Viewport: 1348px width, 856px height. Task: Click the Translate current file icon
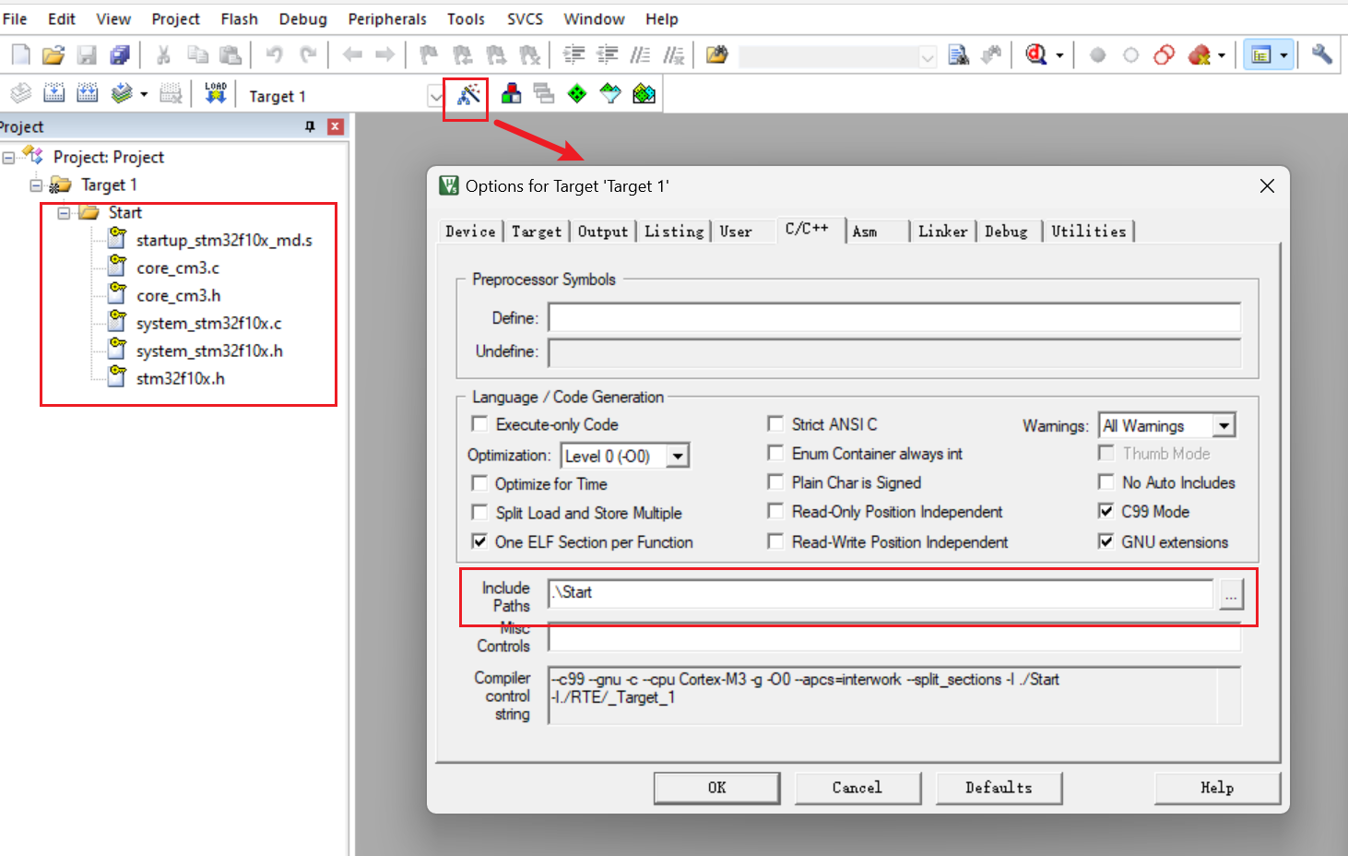pos(20,93)
